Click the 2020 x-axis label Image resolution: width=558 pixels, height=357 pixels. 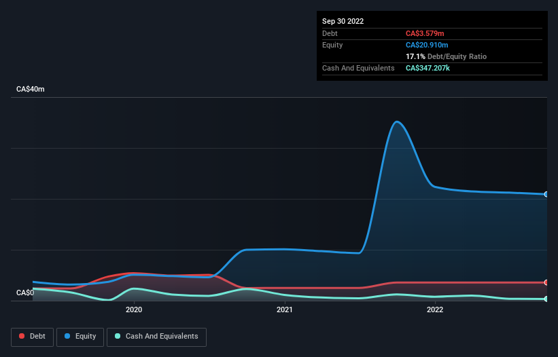[x=134, y=309]
